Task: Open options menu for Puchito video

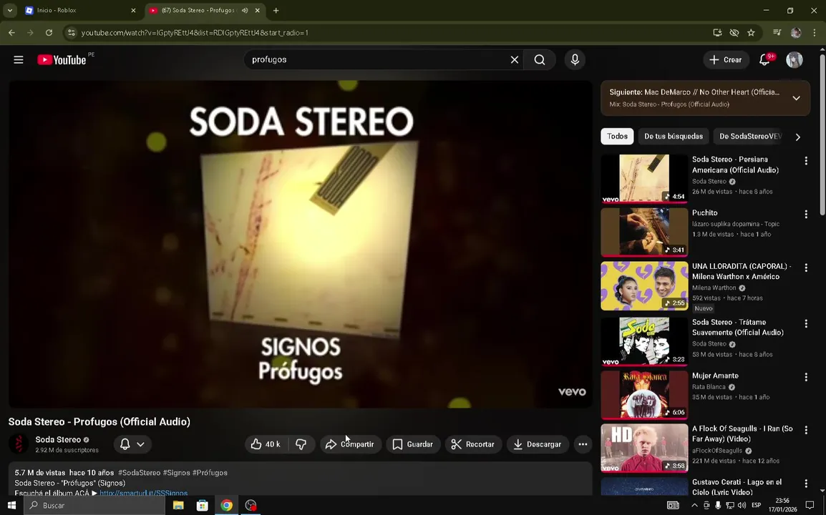Action: pyautogui.click(x=806, y=214)
